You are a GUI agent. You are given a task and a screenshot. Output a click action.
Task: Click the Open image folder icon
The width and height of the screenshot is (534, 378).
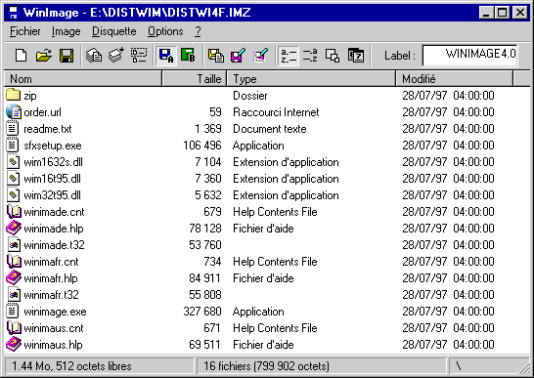coord(44,55)
